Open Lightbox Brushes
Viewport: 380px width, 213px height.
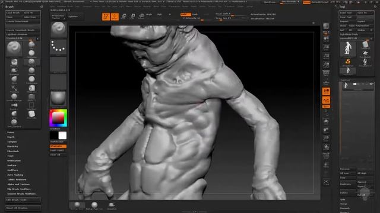[x=23, y=34]
